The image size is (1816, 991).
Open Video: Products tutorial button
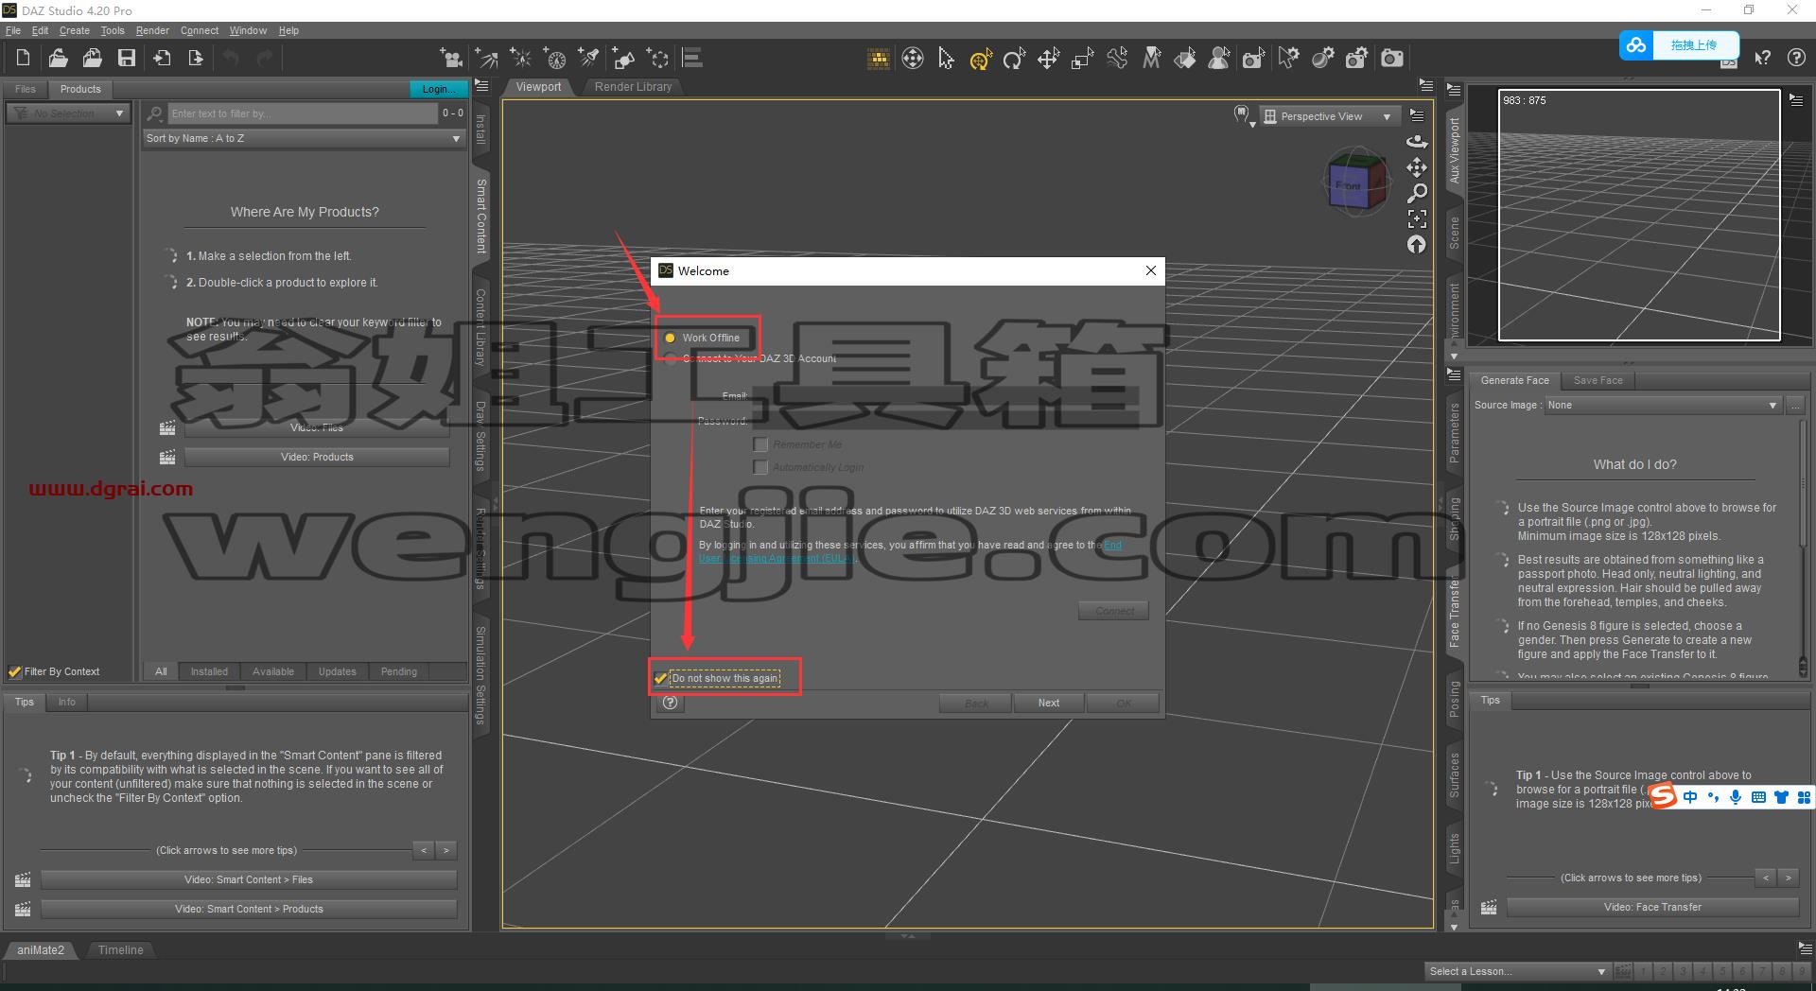click(x=317, y=457)
